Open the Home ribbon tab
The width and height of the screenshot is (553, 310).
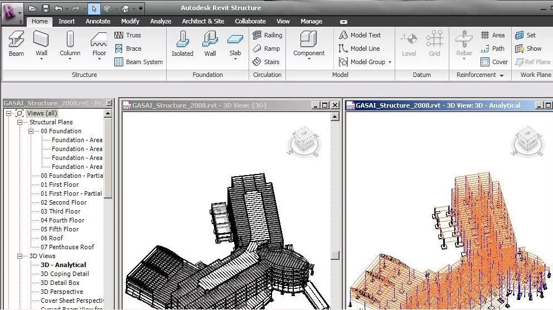click(40, 21)
